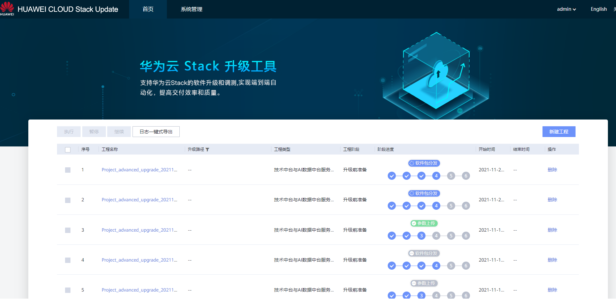This screenshot has height=304, width=616.
Task: Click 删除 for project row 1
Action: click(x=552, y=170)
